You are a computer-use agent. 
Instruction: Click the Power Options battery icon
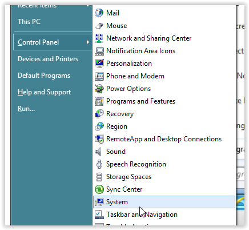(x=99, y=89)
